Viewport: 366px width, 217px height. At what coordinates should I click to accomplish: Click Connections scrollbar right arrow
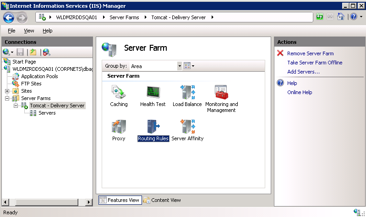point(89,202)
